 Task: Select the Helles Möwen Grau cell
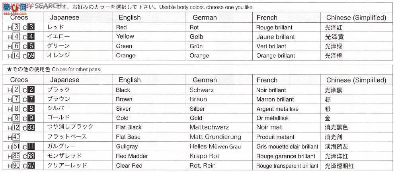coord(215,147)
